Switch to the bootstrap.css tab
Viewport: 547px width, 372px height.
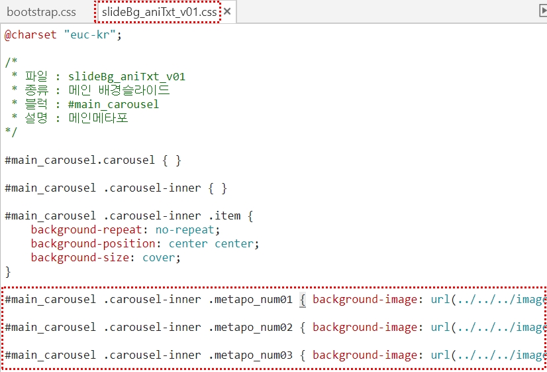[41, 12]
